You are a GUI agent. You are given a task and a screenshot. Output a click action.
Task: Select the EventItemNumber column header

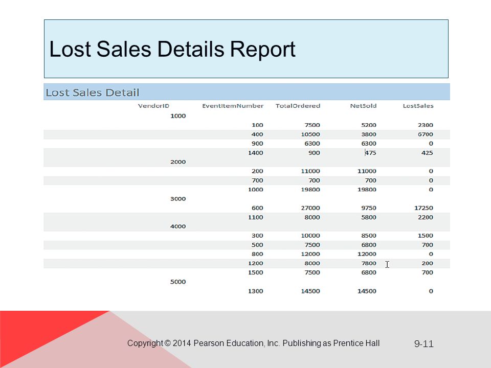click(233, 106)
